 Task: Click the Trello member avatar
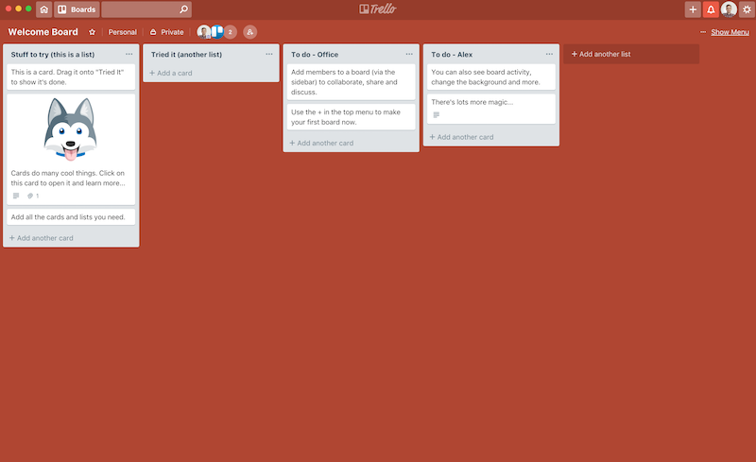[x=217, y=32]
